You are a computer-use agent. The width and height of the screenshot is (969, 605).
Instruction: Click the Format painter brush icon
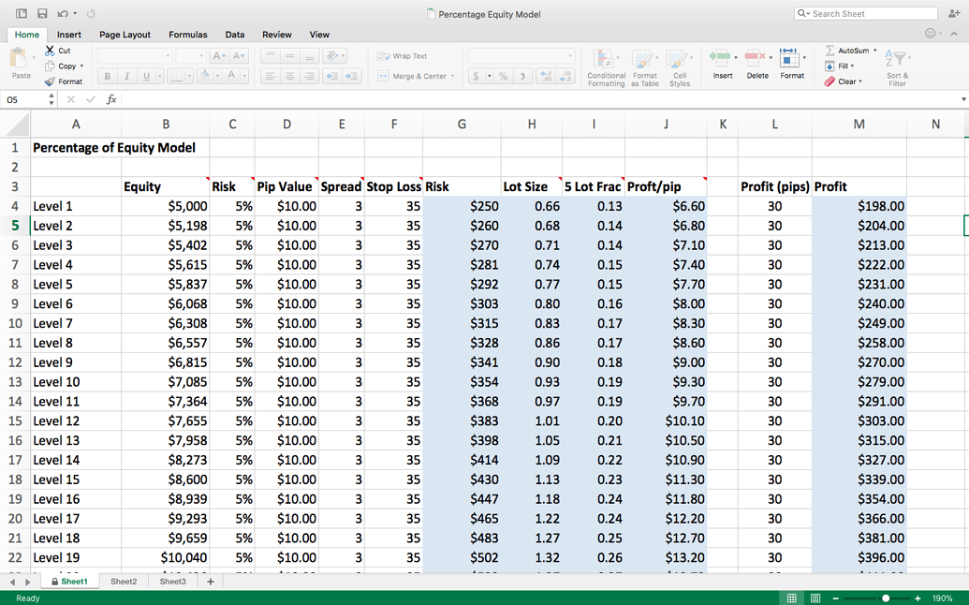pos(51,81)
